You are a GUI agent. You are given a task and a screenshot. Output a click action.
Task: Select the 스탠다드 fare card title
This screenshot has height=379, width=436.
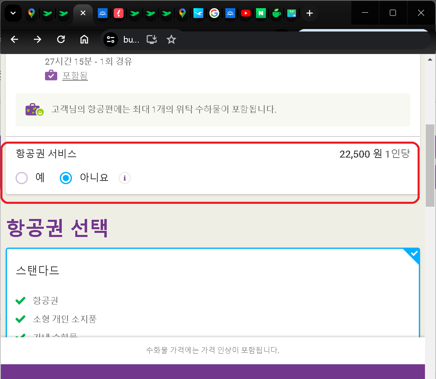[x=38, y=270]
